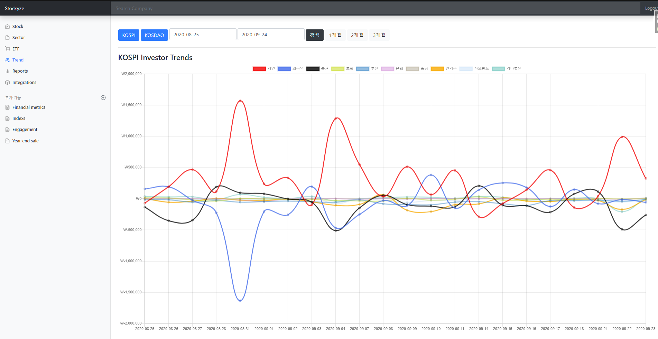Toggle the black 증권 legend series
This screenshot has width=658, height=339.
317,69
